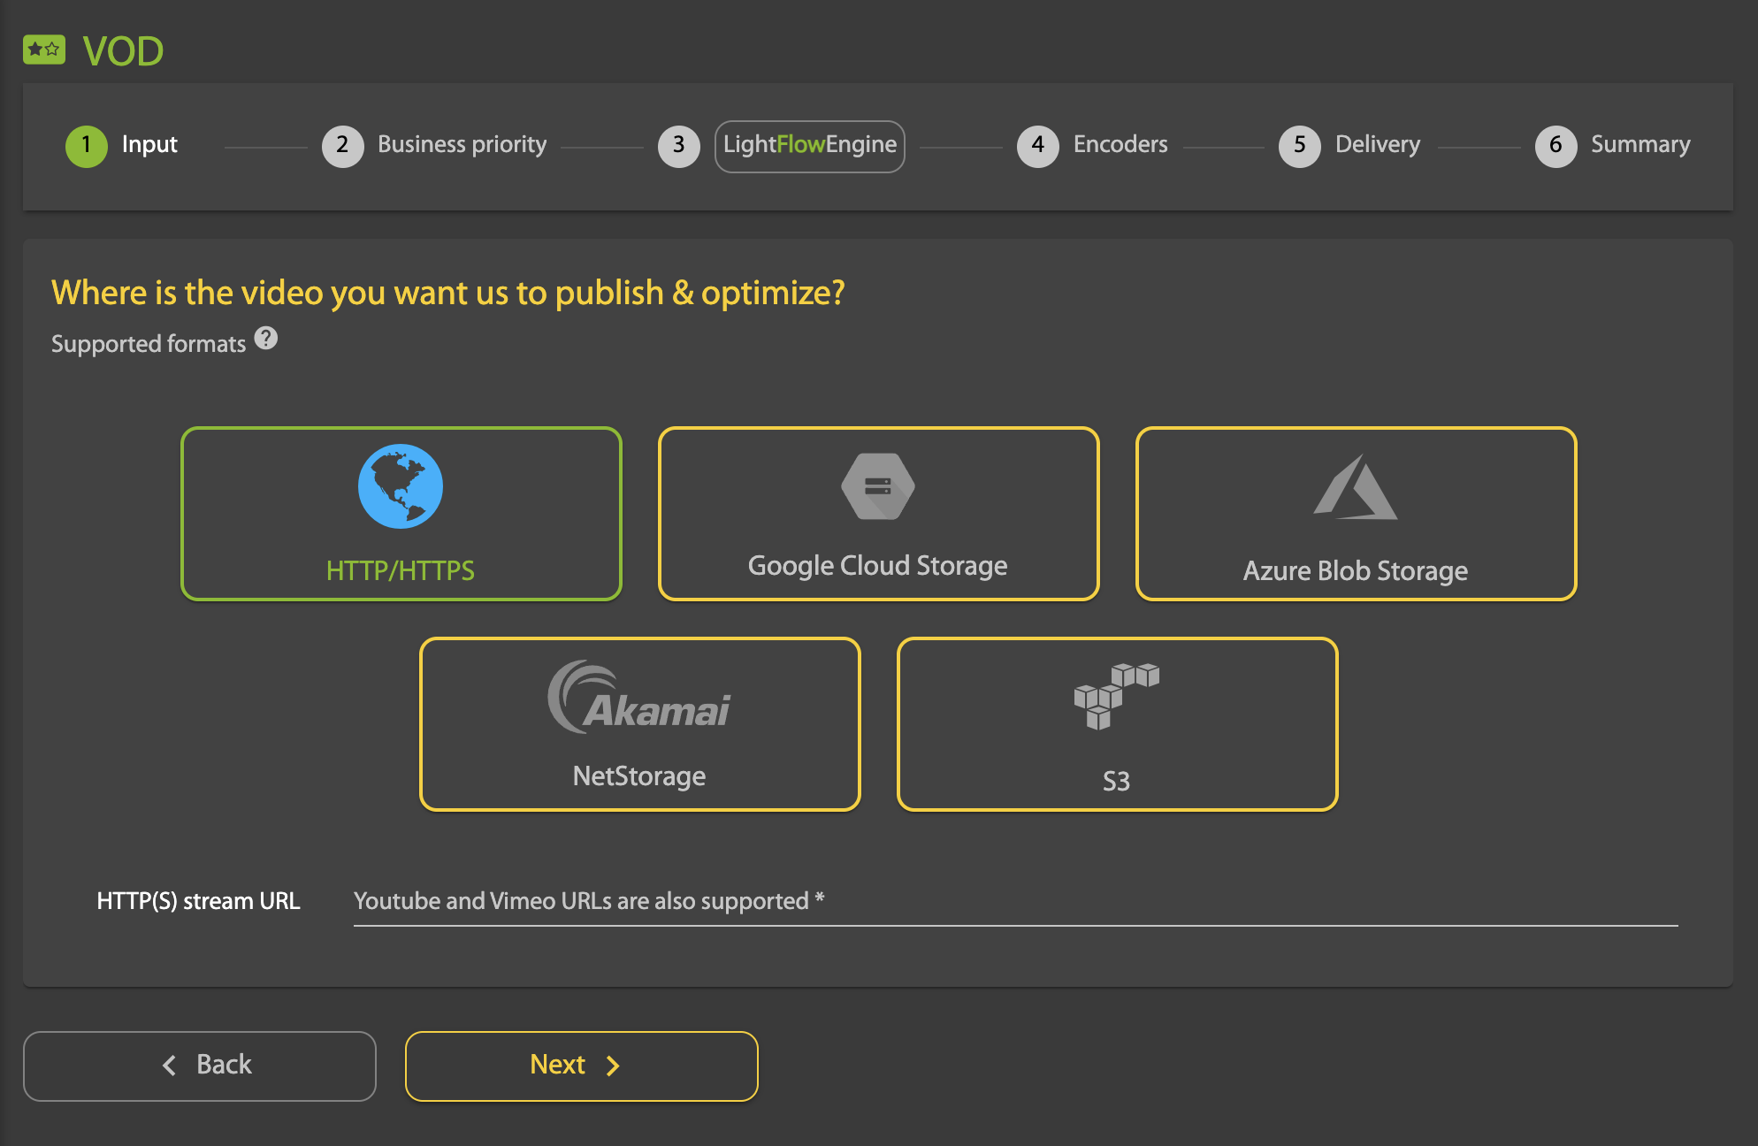Open the LightFlowEngine step
Viewport: 1758px width, 1146px height.
[809, 145]
